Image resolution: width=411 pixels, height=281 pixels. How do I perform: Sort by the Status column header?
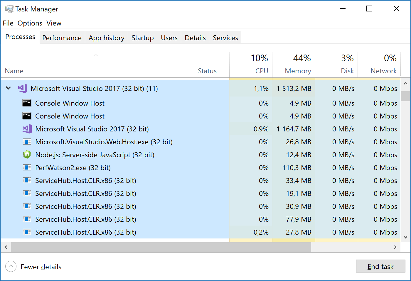(x=212, y=65)
